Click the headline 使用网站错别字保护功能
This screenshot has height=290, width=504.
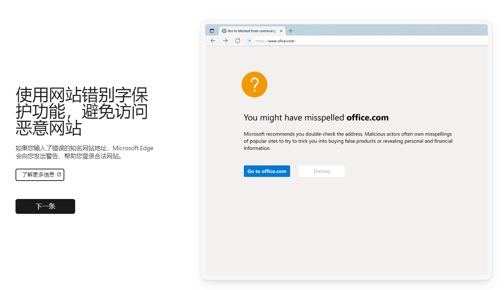click(x=82, y=112)
